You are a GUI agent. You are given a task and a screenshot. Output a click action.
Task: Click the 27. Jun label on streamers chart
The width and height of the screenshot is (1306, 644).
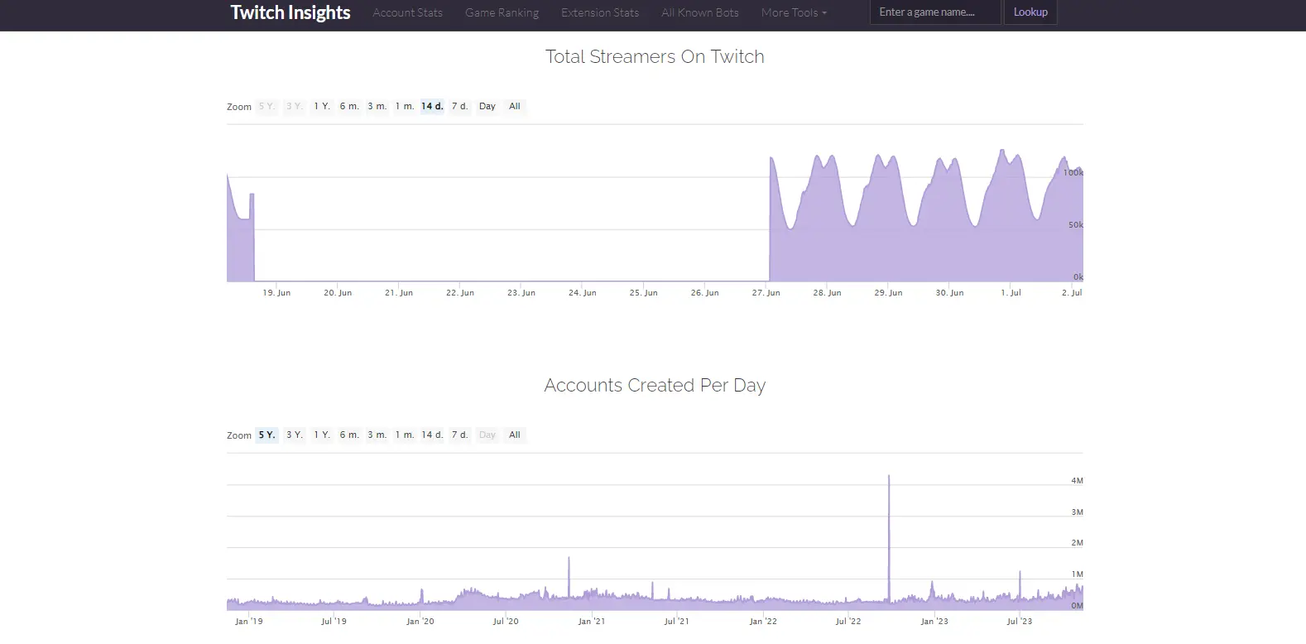click(766, 293)
